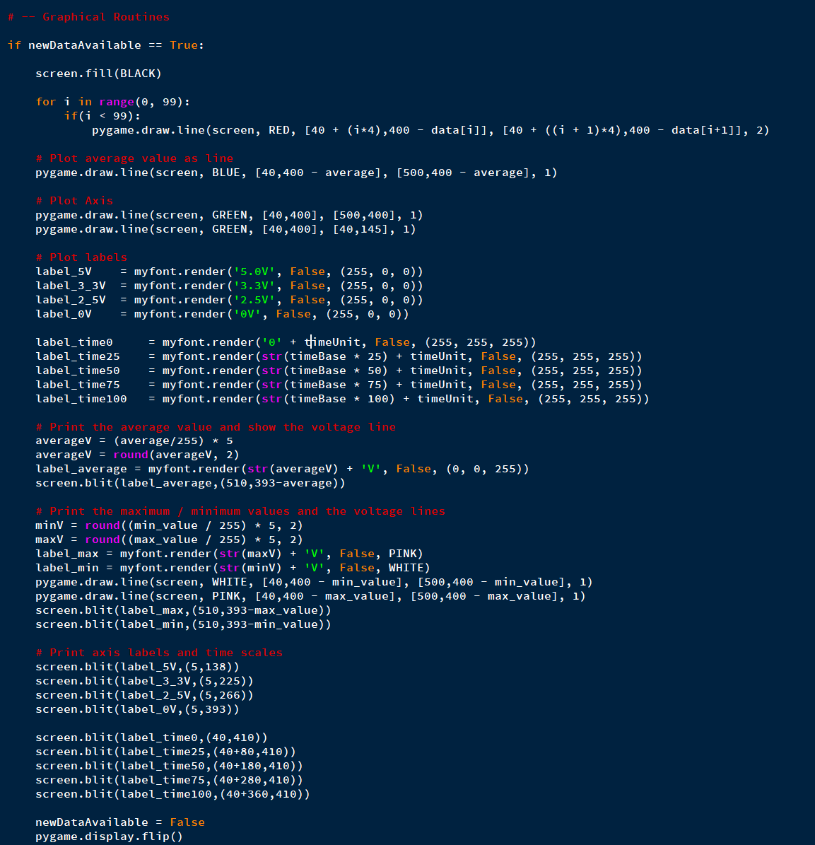Click the 'Plot Axis' comment
Viewport: 815px width, 845px height.
[74, 201]
